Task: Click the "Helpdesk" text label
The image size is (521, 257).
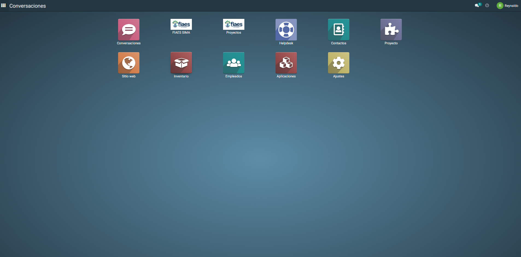Action: click(286, 43)
